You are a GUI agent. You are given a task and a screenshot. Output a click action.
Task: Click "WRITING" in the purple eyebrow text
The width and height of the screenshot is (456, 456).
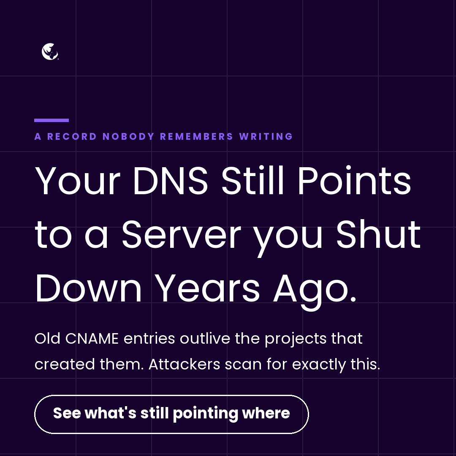click(x=266, y=136)
